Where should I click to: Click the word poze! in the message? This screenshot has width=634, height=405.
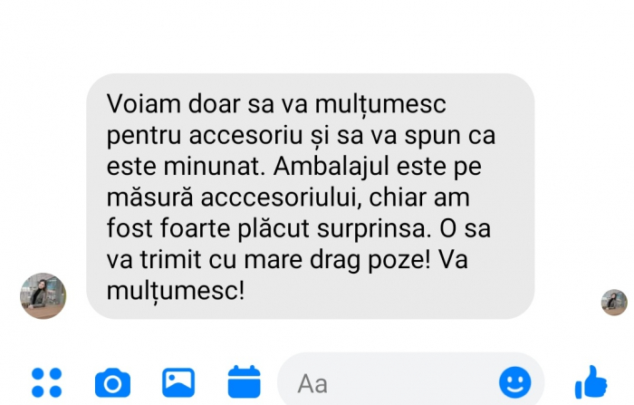coord(399,260)
